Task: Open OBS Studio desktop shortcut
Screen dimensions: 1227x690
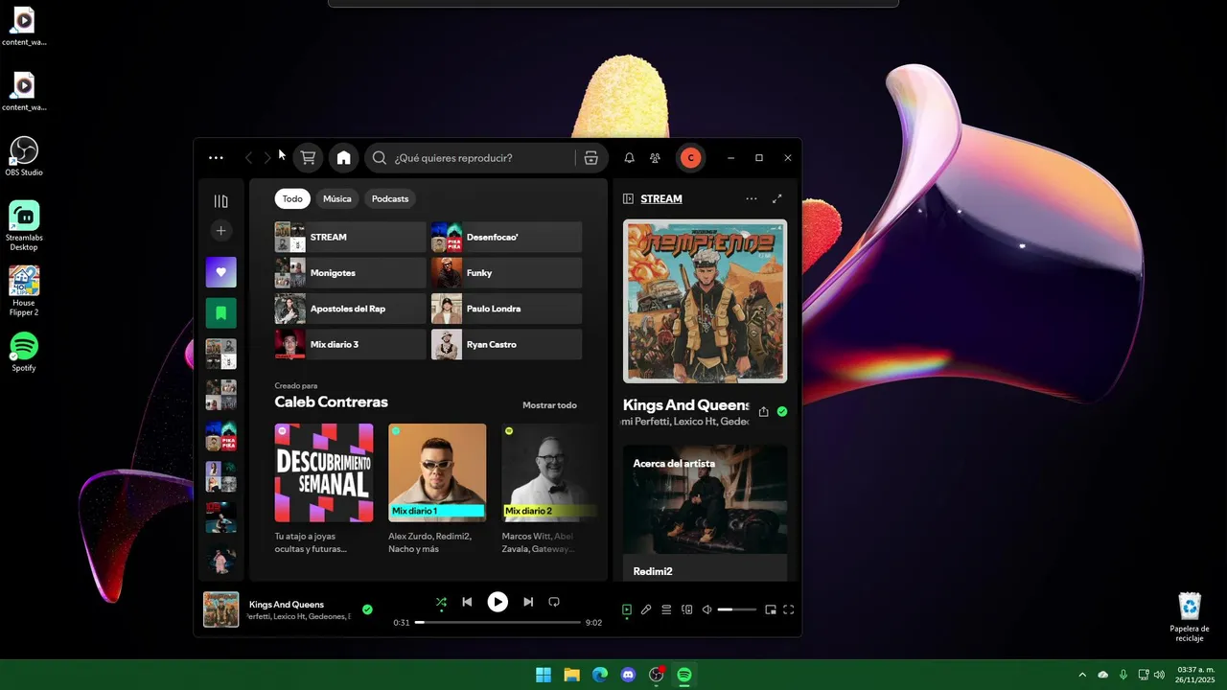Action: pos(24,156)
